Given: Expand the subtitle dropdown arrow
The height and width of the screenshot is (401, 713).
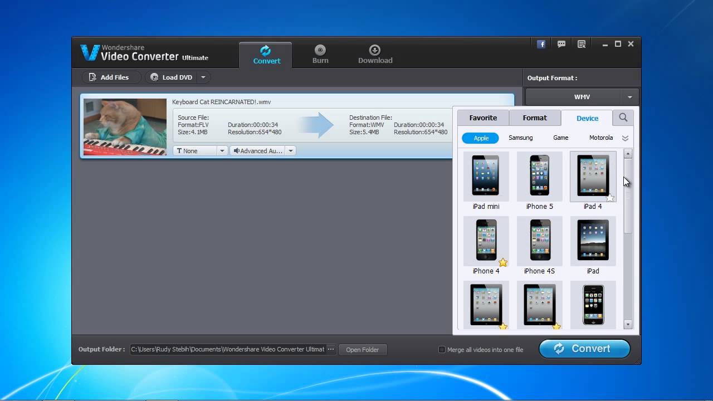Looking at the screenshot, I should pos(222,151).
